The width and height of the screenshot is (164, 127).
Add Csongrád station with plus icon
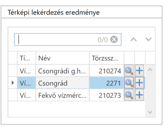tap(139, 83)
